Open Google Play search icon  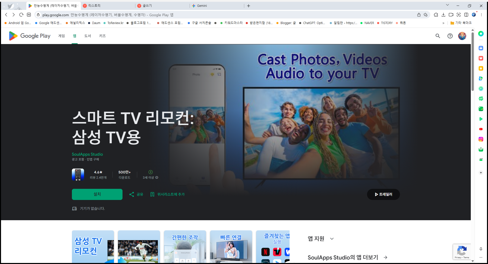pyautogui.click(x=438, y=36)
